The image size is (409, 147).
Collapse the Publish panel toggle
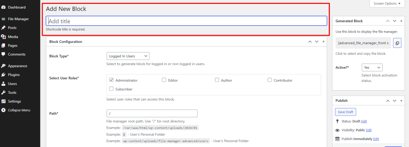pos(401,101)
